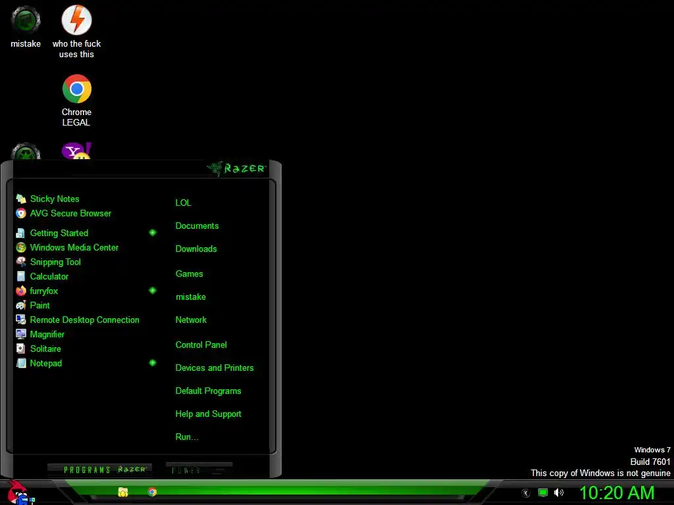Click the Paint palette icon
The height and width of the screenshot is (505, 674).
(x=21, y=305)
